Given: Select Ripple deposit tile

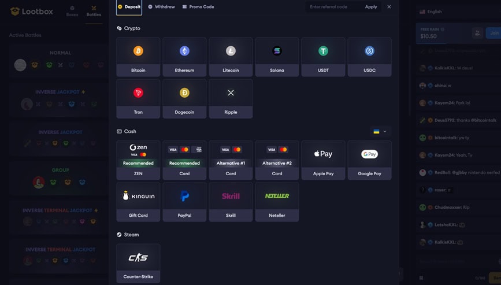Looking at the screenshot, I should tap(231, 99).
